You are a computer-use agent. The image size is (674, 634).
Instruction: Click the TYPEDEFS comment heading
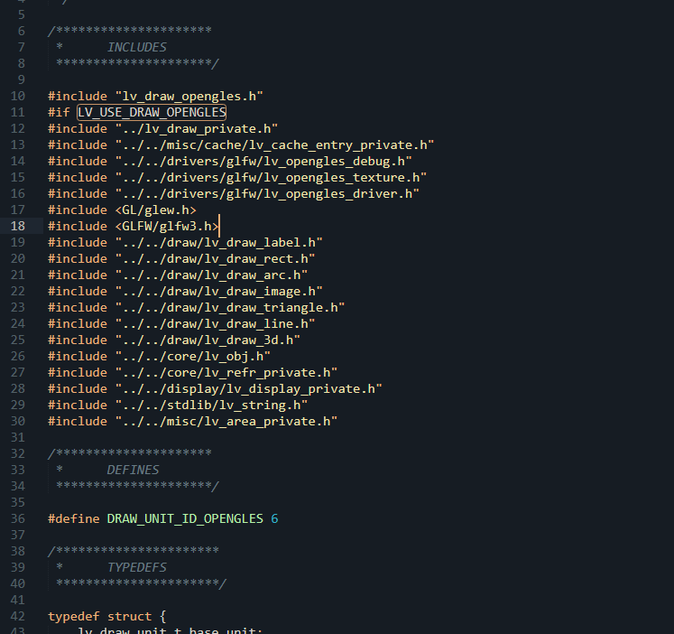pyautogui.click(x=136, y=567)
